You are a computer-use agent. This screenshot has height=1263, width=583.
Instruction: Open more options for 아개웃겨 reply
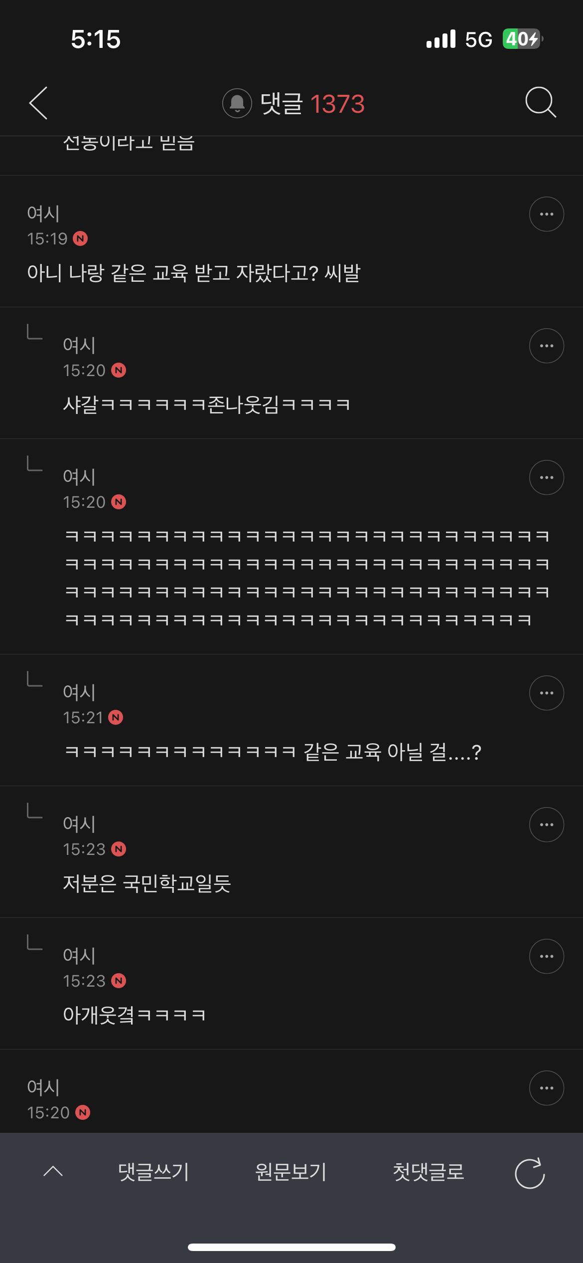click(546, 957)
